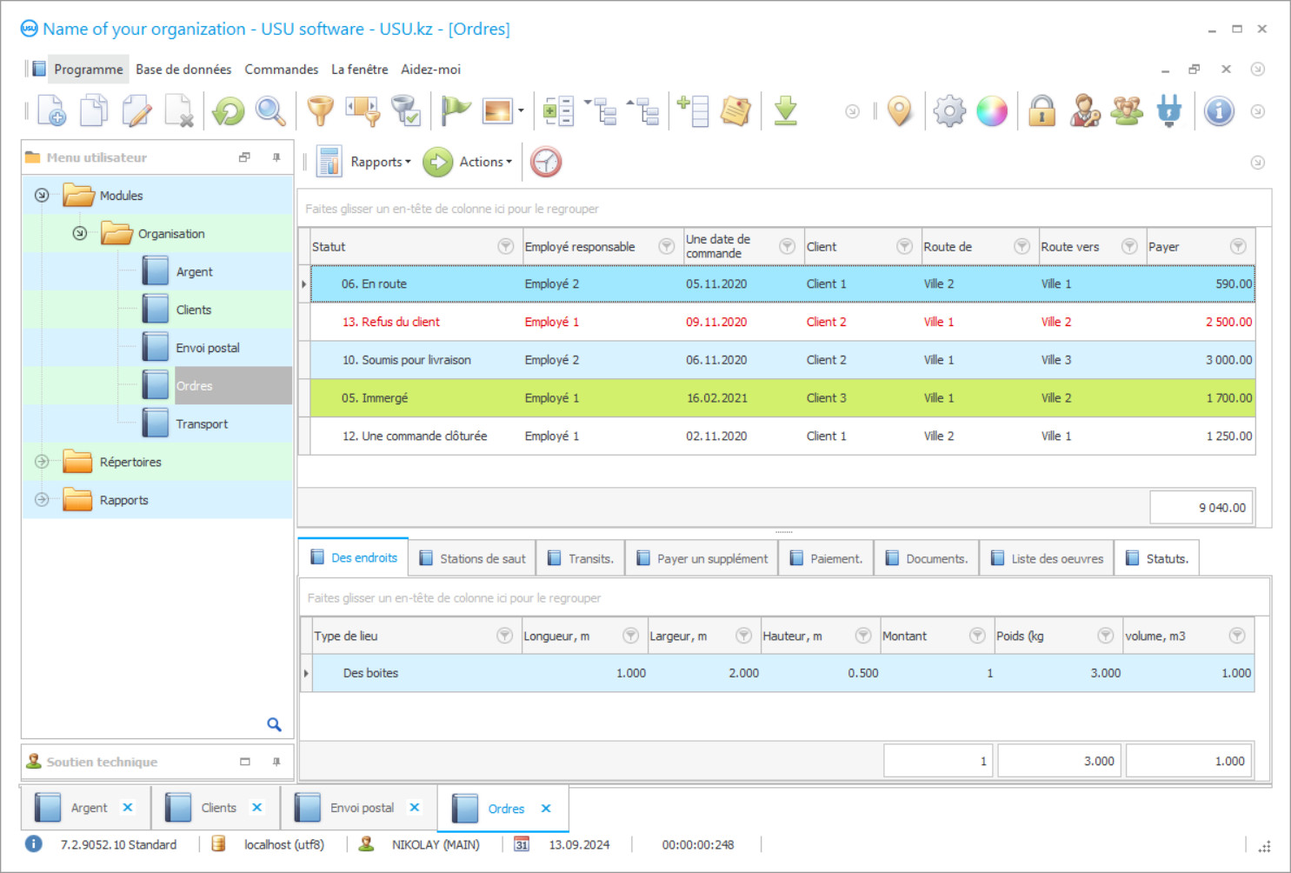Expand the Répertoires tree node
The width and height of the screenshot is (1291, 873).
41,462
